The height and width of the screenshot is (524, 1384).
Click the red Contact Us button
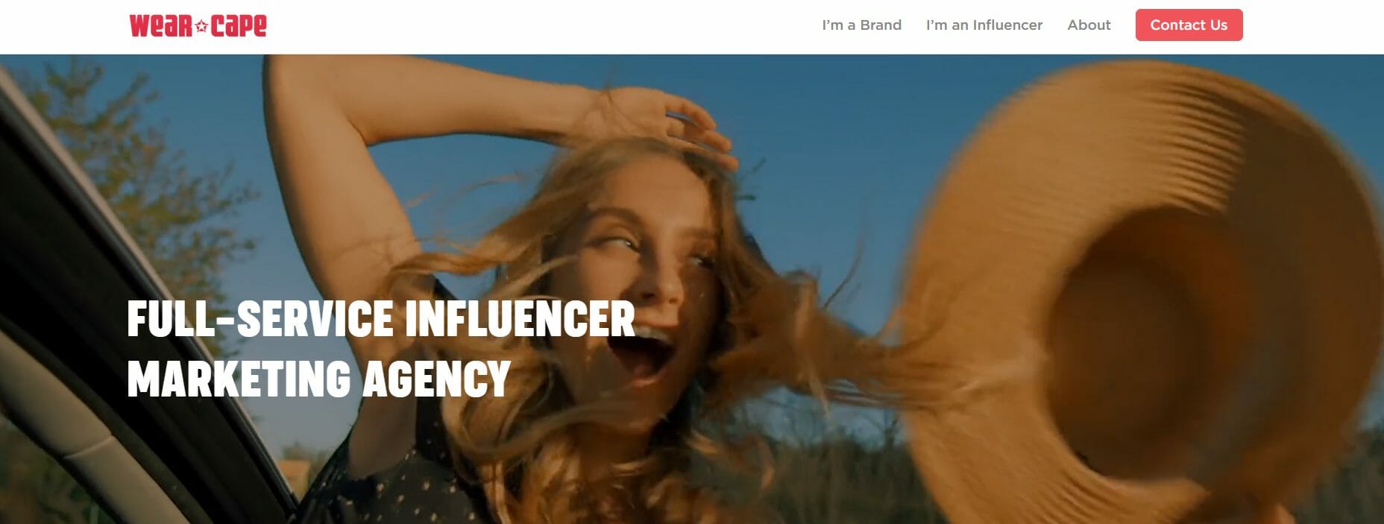[x=1189, y=25]
